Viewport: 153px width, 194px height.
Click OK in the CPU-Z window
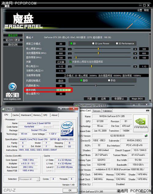coord(70,190)
